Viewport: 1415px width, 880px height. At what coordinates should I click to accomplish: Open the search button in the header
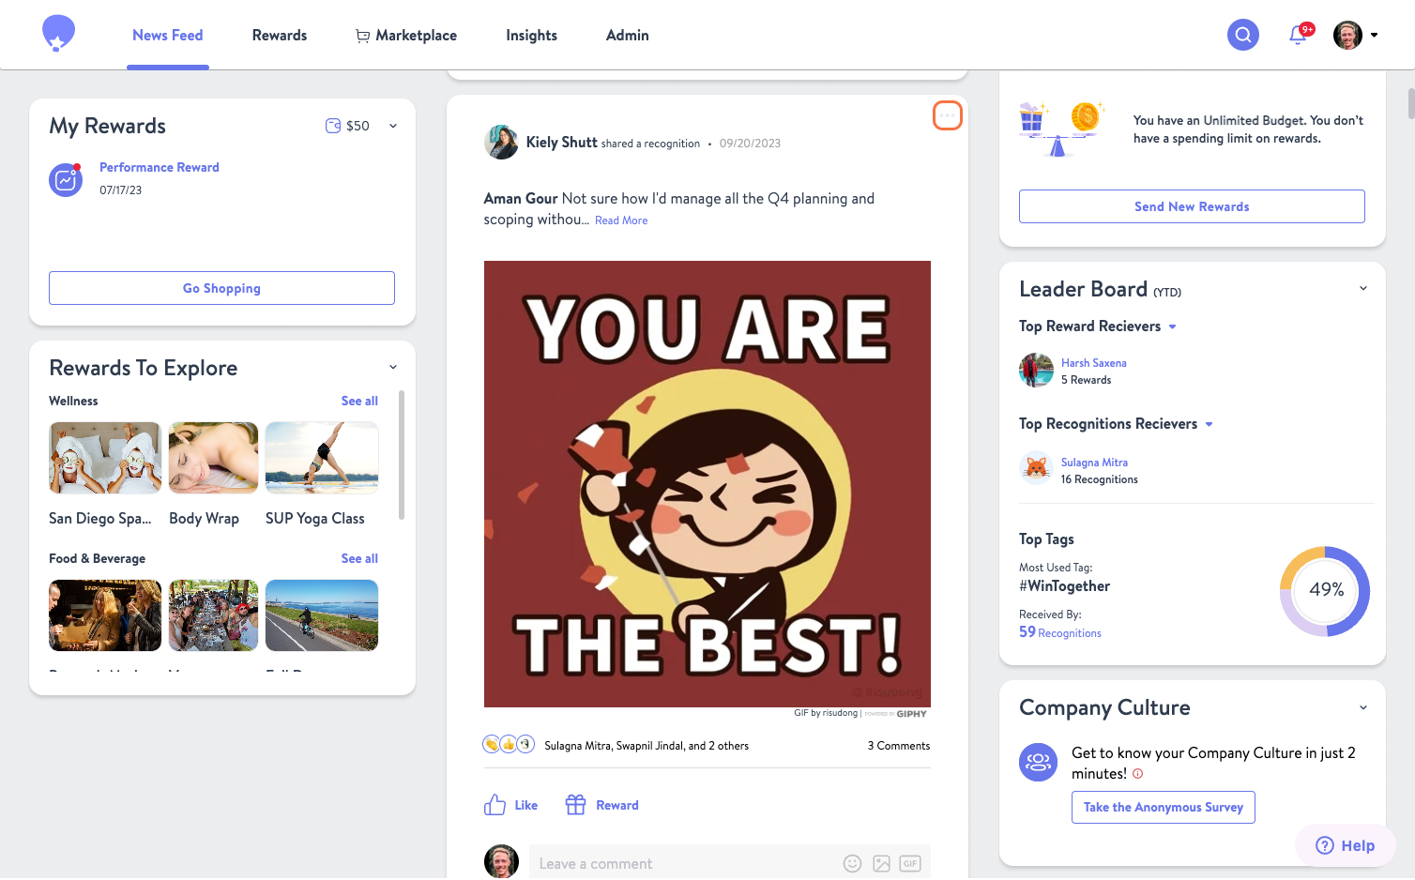coord(1242,35)
